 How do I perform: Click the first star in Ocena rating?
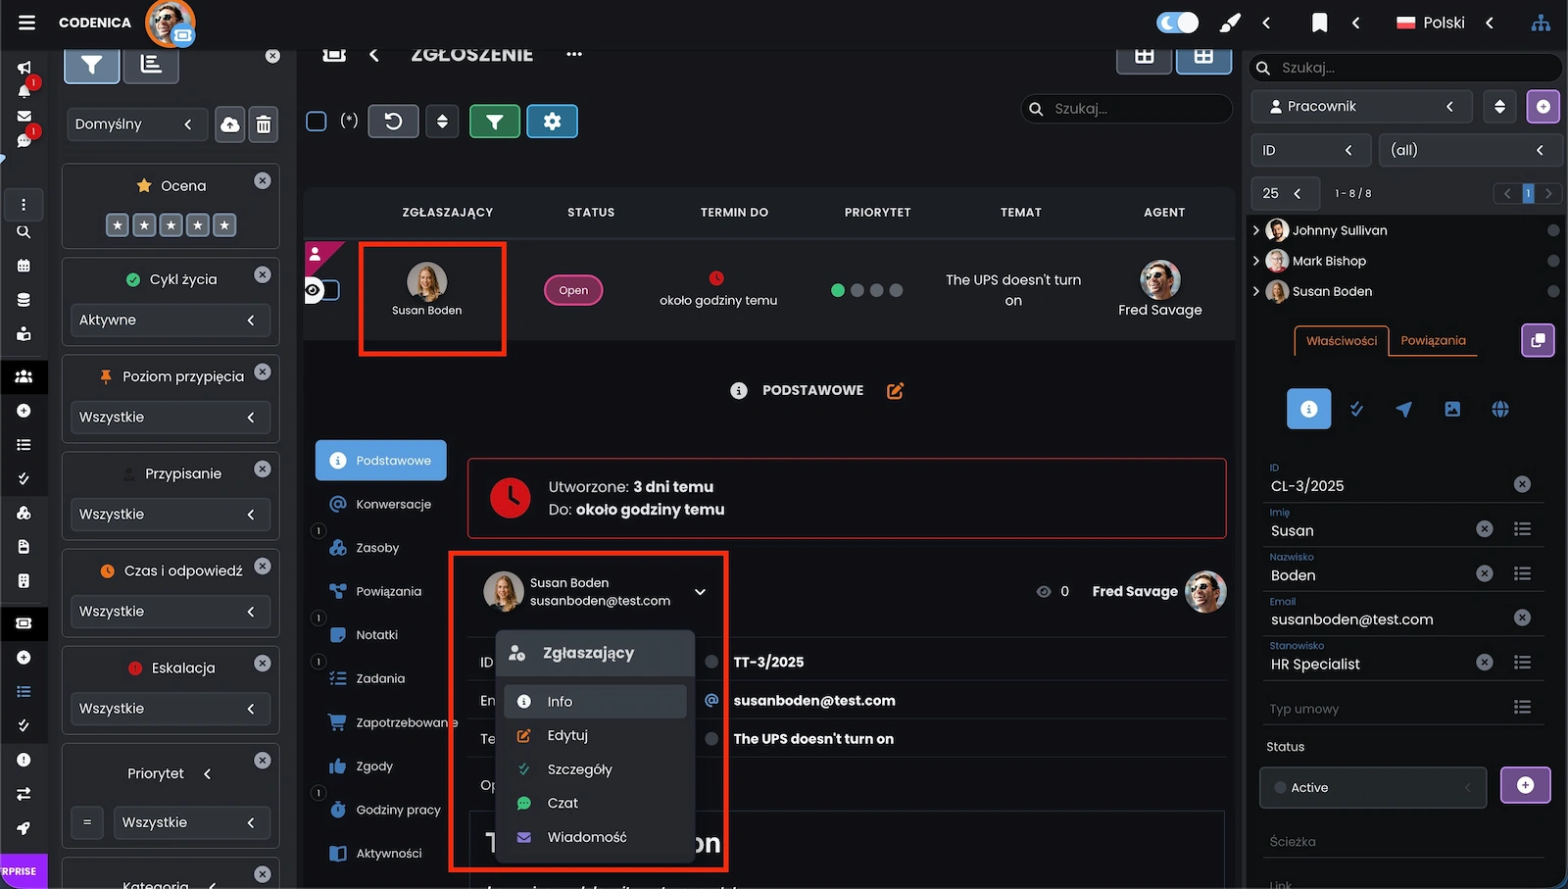pos(118,225)
